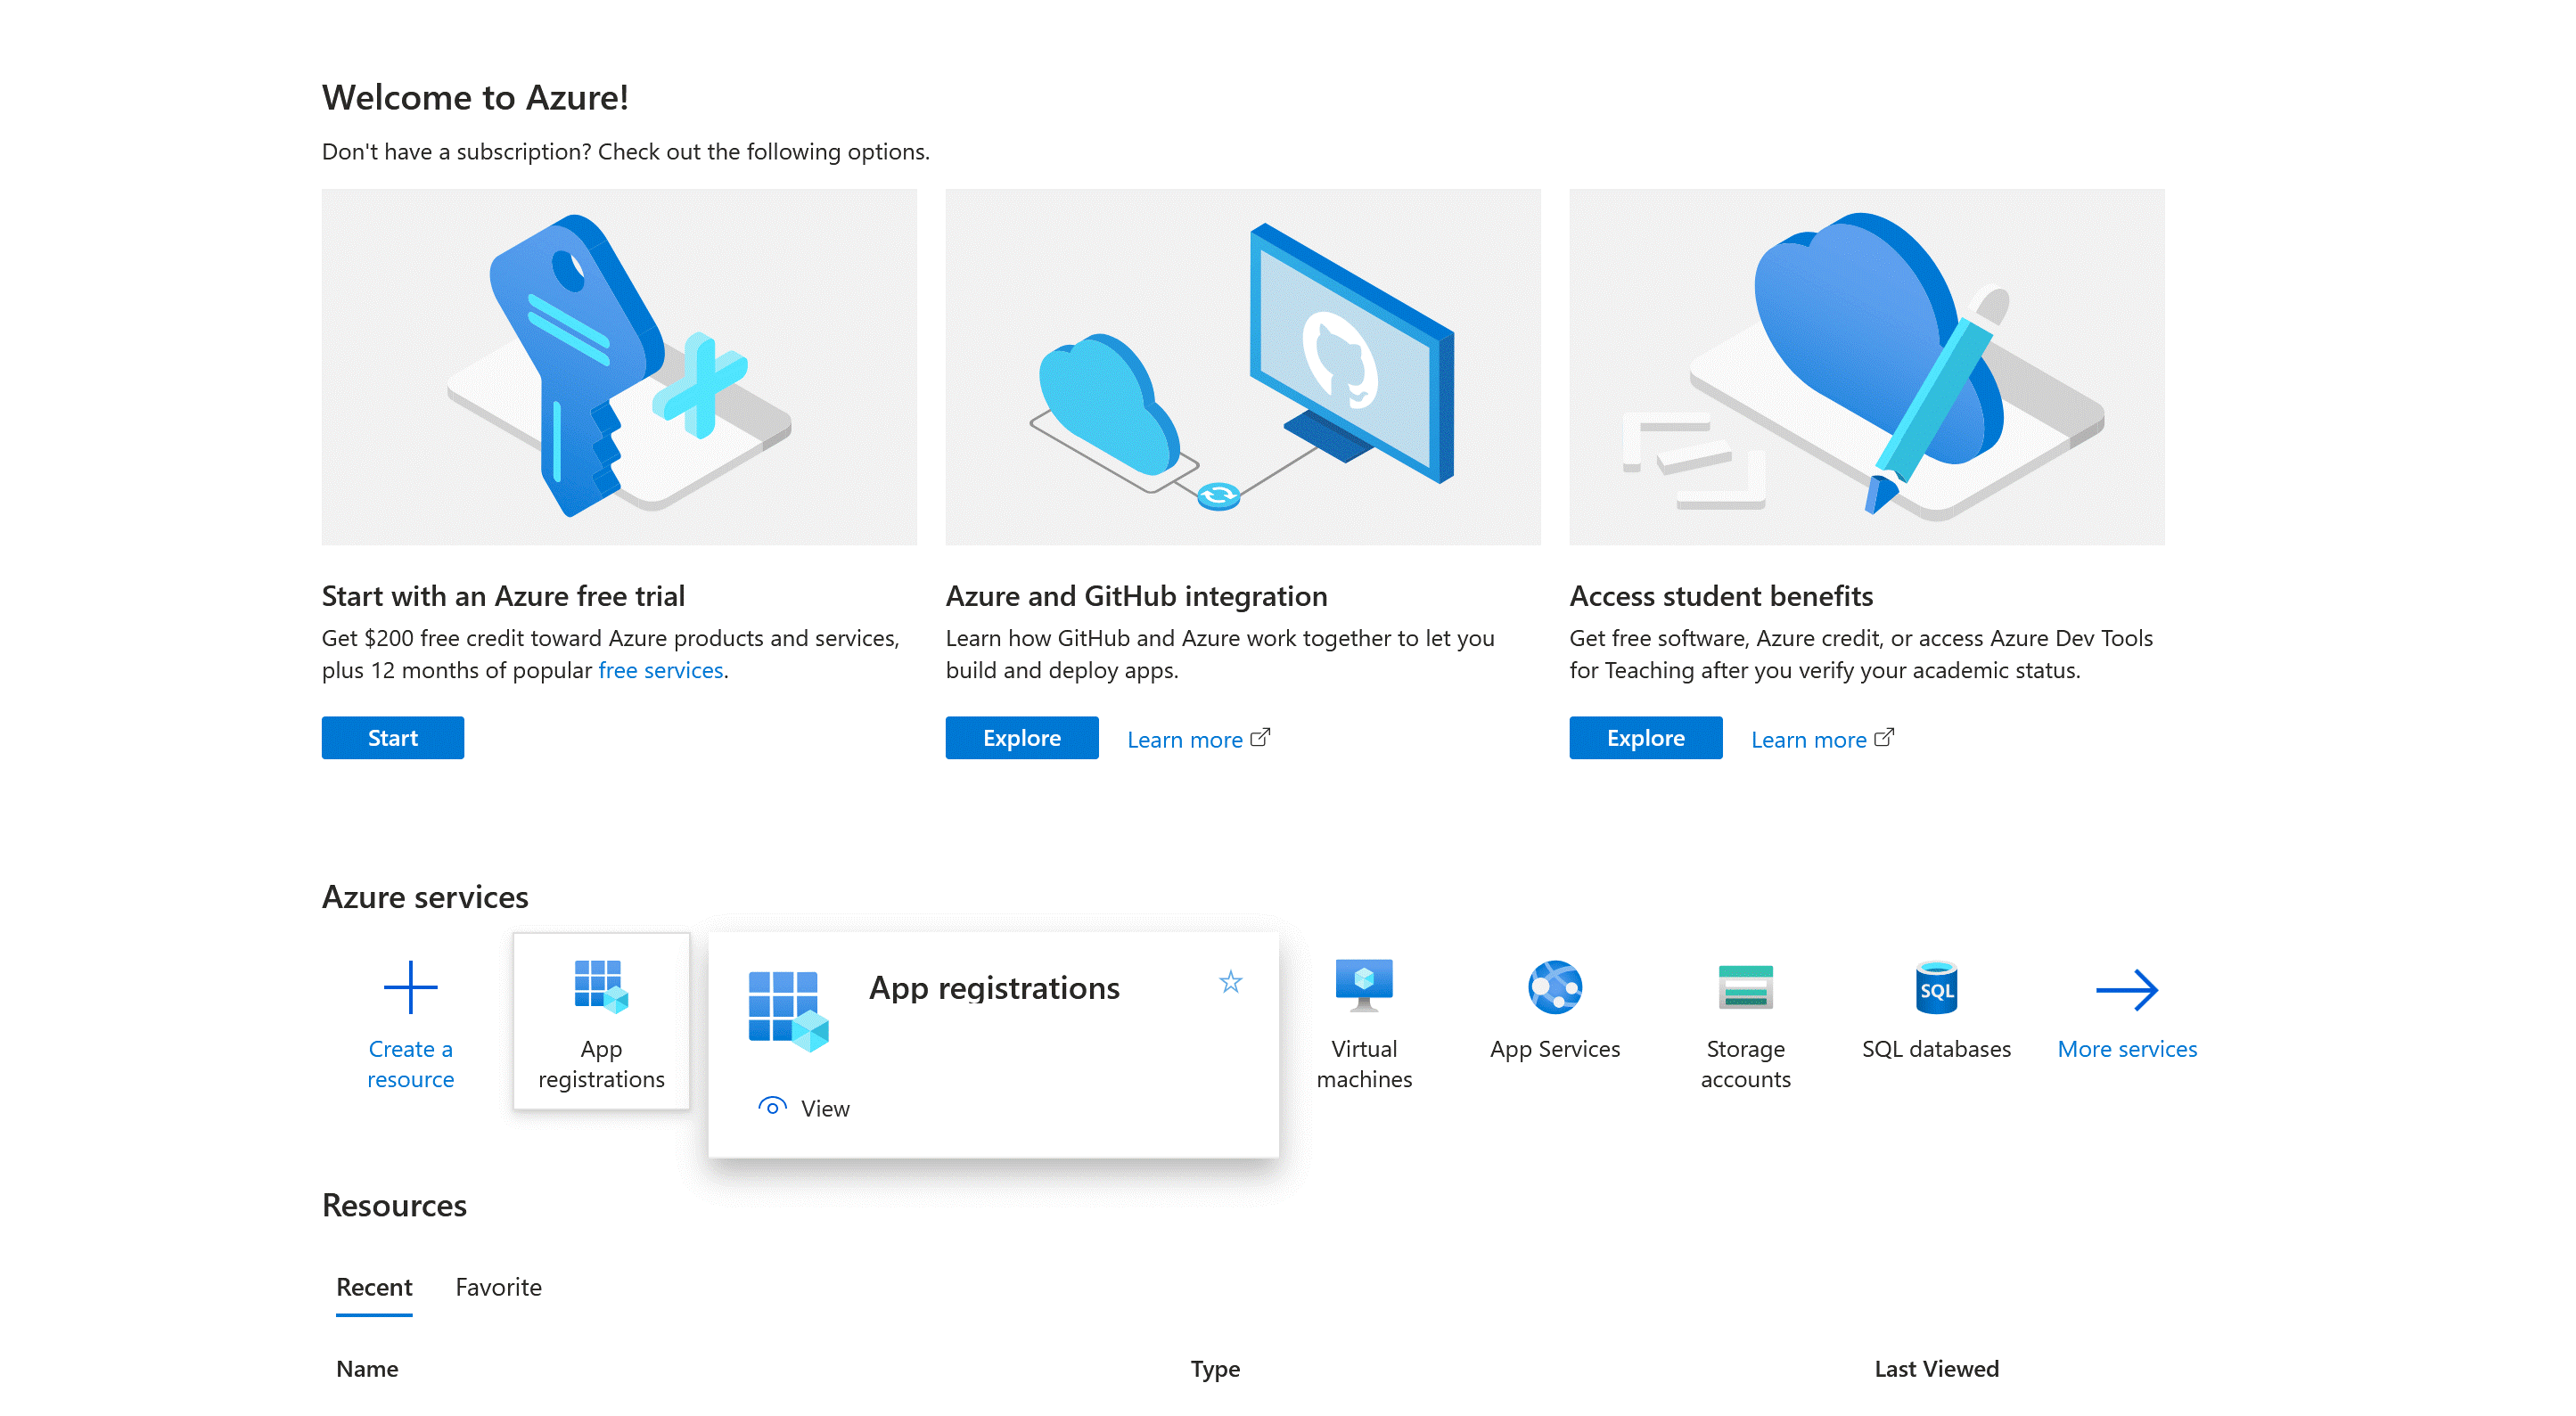Click external link icon beside student Learn more
Viewport: 2576px width, 1416px height.
[x=1884, y=737]
